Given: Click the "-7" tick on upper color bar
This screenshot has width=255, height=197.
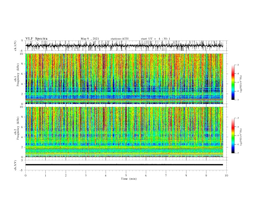Looking at the screenshot, I should click(x=237, y=100).
